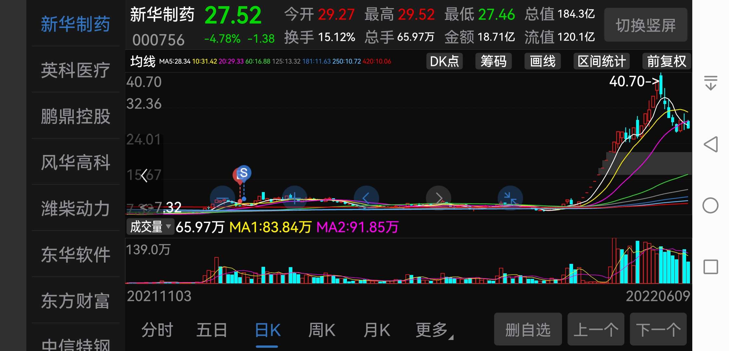The width and height of the screenshot is (729, 351).
Task: Tap the pan-right circular chart control
Action: point(439,198)
